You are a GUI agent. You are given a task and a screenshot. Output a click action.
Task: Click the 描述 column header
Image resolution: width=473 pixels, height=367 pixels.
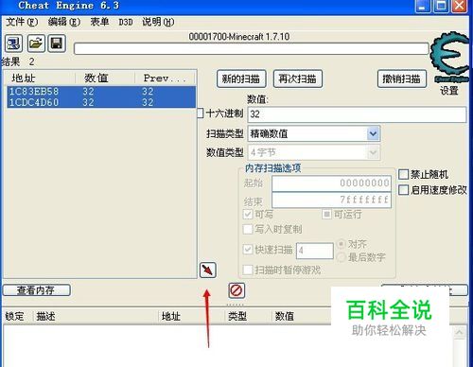click(x=96, y=316)
